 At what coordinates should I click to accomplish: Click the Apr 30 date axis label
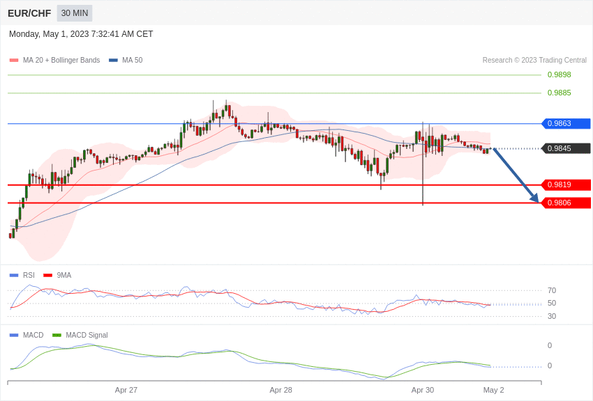pos(423,390)
